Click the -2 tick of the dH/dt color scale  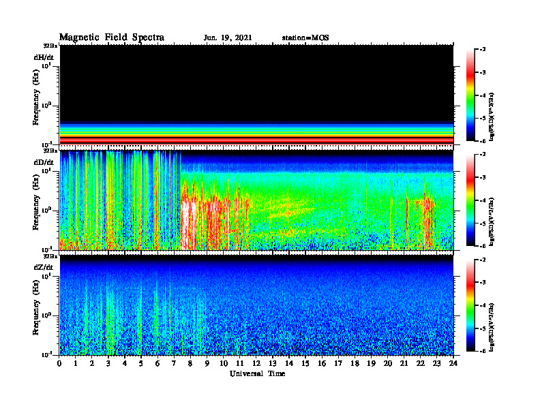483,50
